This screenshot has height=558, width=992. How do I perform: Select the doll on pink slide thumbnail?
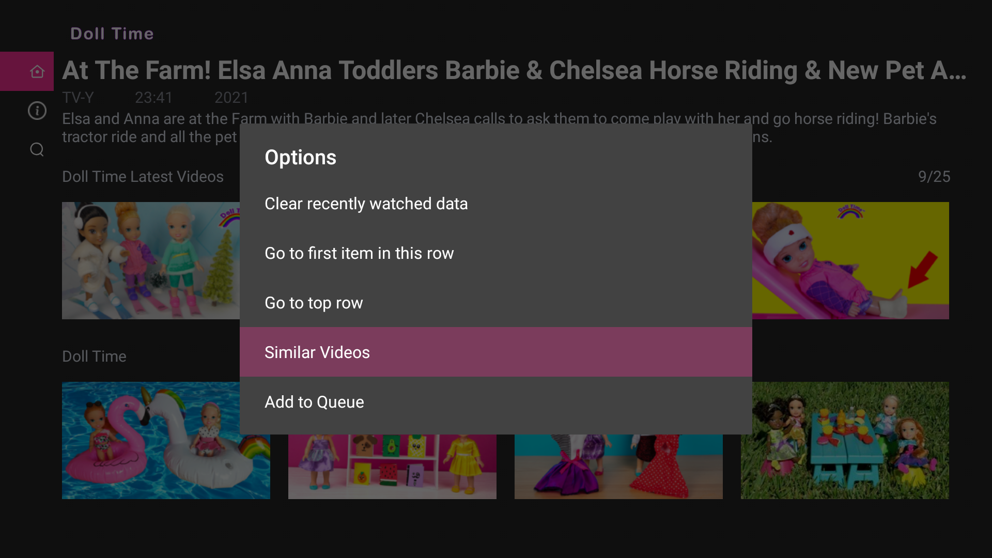pyautogui.click(x=851, y=260)
